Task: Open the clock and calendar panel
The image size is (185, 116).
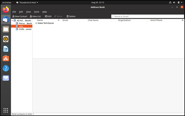Action: point(98,2)
